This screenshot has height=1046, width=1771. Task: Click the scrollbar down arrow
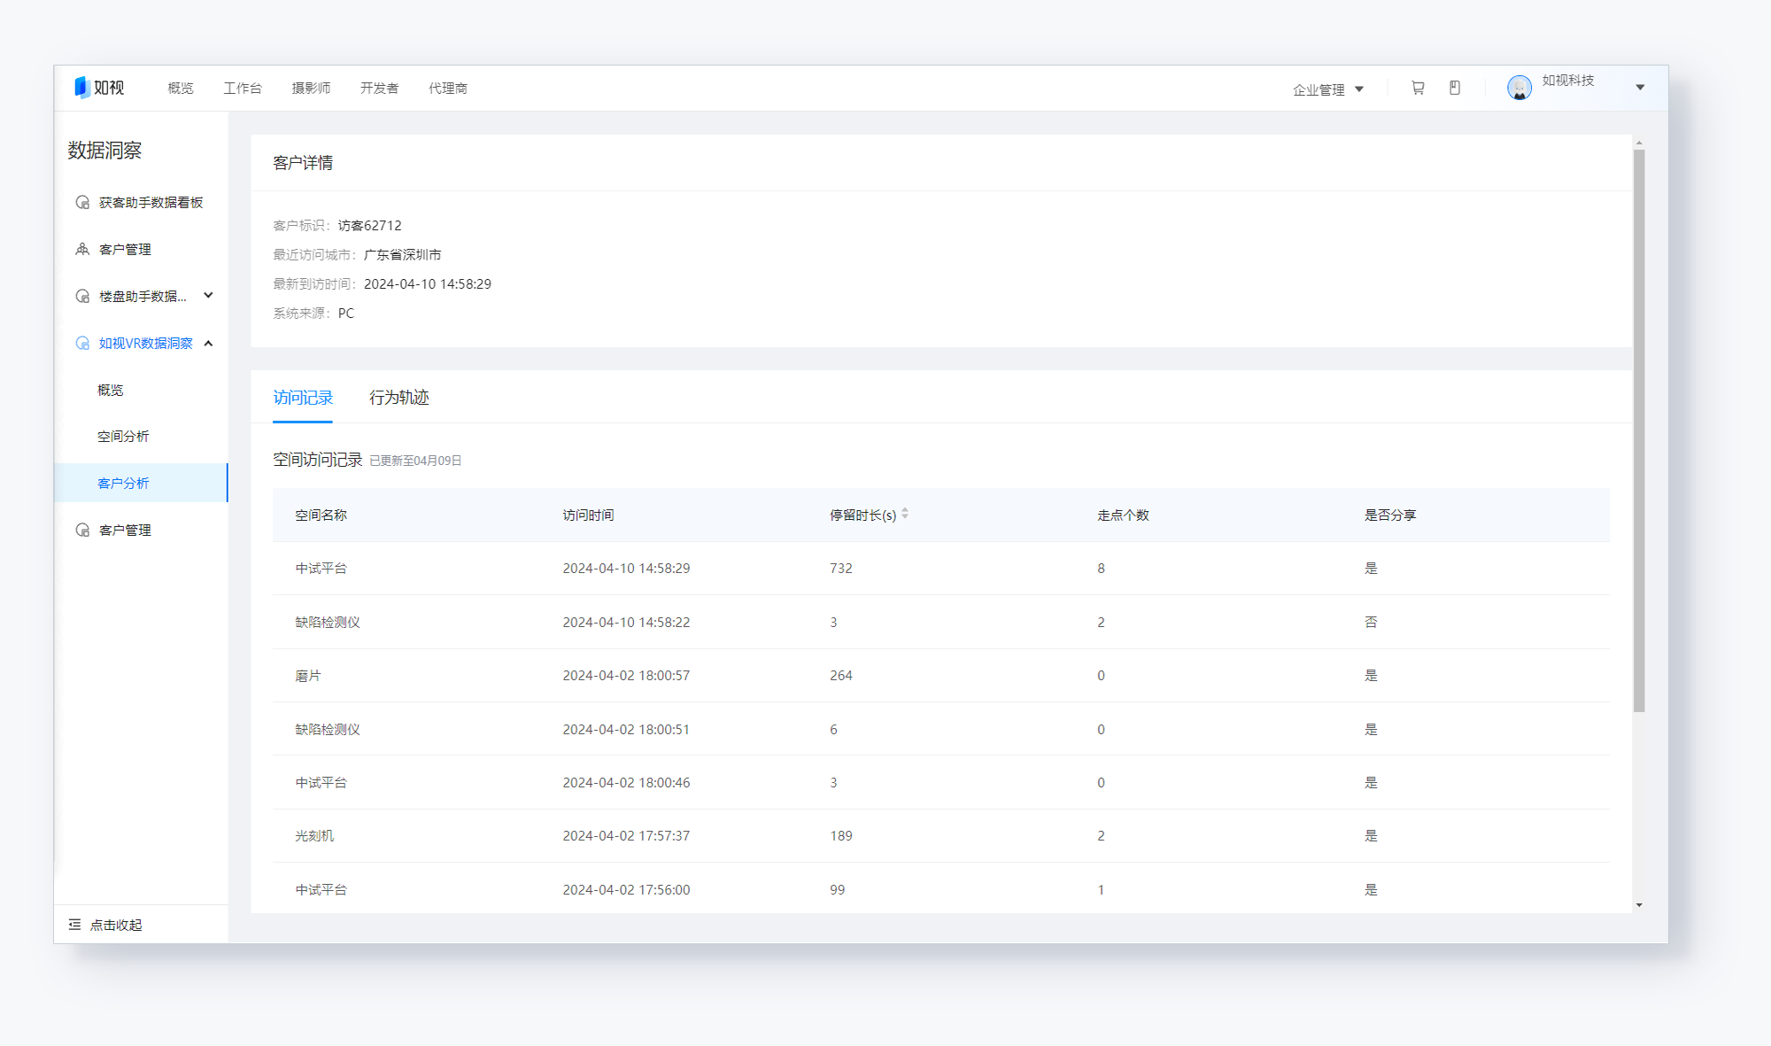coord(1639,905)
